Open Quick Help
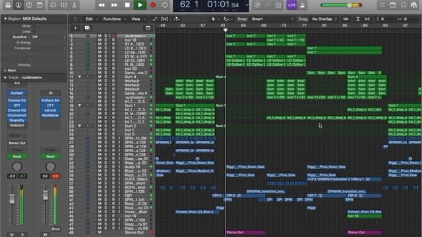The height and width of the screenshot is (237, 422). point(29,5)
